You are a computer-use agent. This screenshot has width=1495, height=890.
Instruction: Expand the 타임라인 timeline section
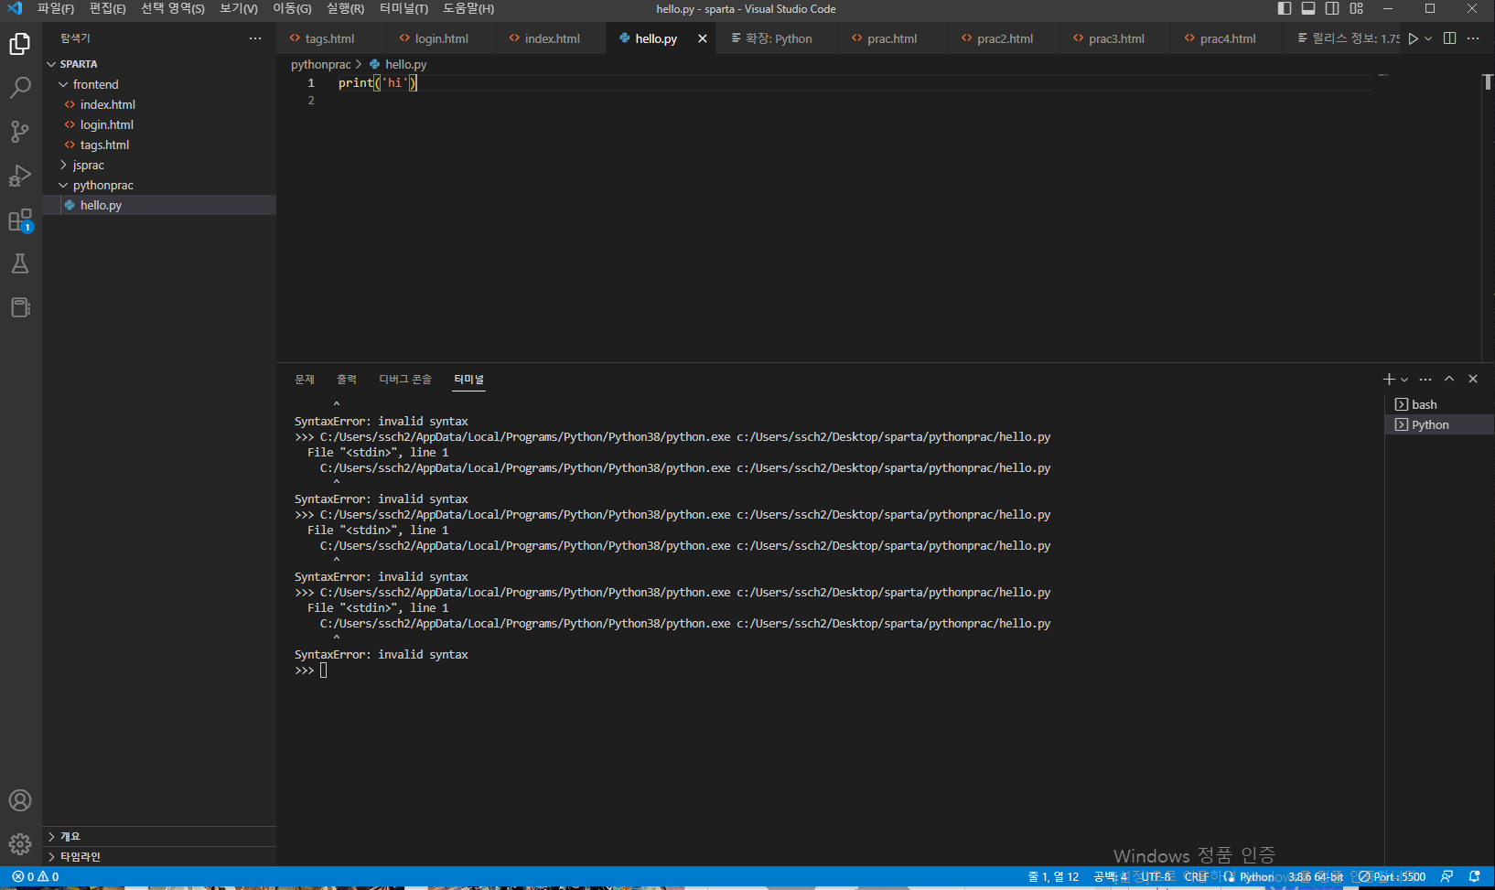pos(159,856)
